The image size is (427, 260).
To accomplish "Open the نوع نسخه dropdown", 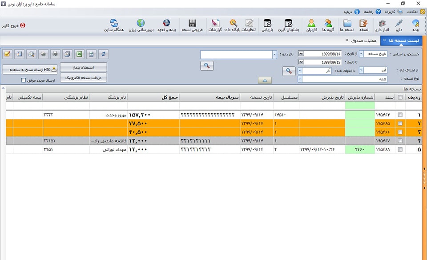I will click(x=300, y=79).
